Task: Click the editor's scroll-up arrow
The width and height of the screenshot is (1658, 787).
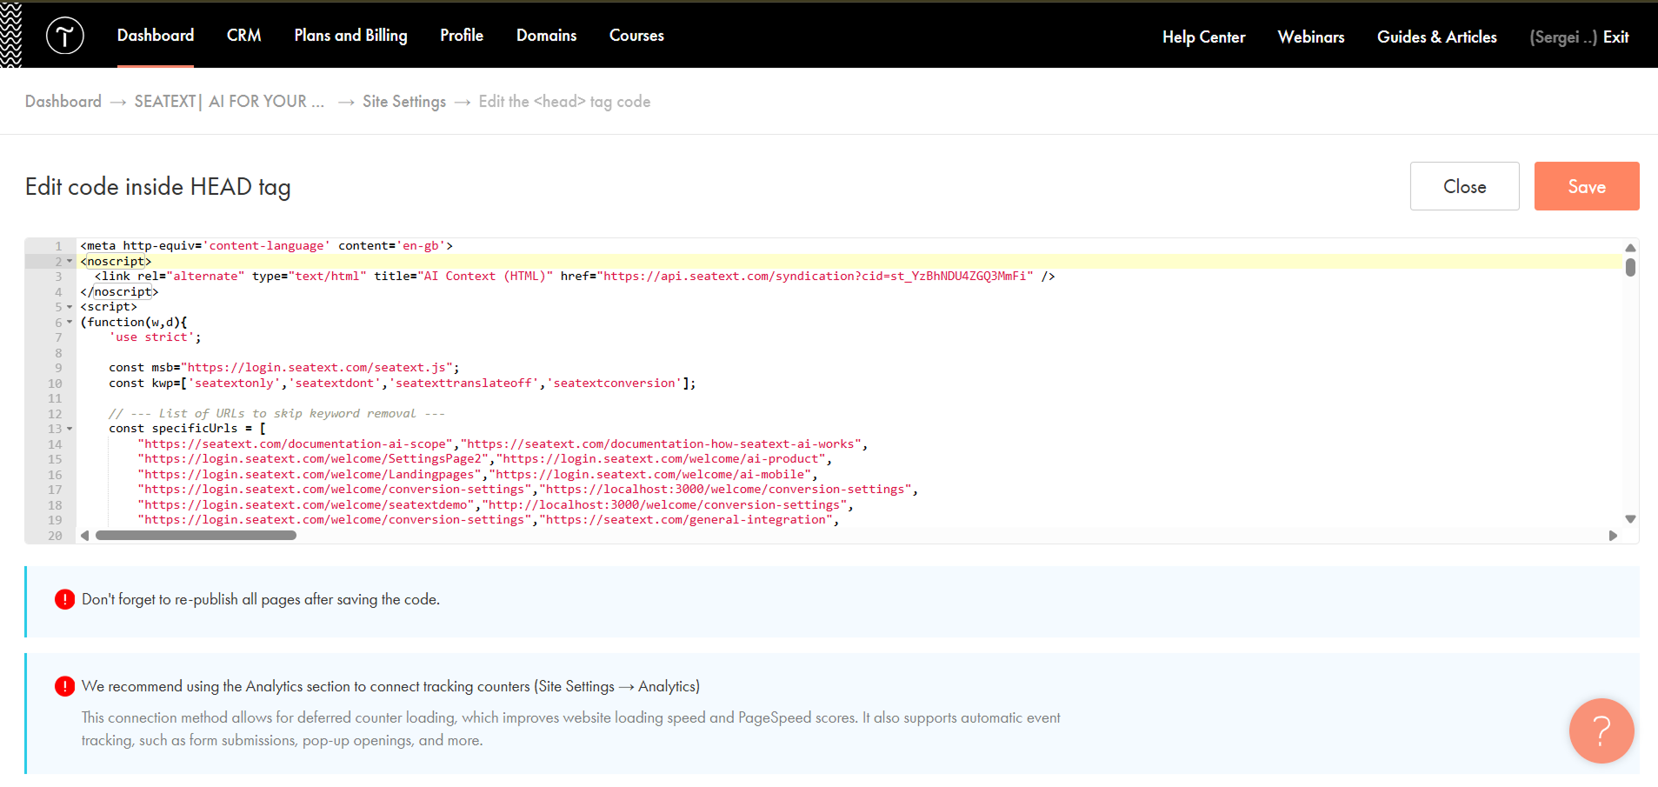Action: click(x=1630, y=248)
